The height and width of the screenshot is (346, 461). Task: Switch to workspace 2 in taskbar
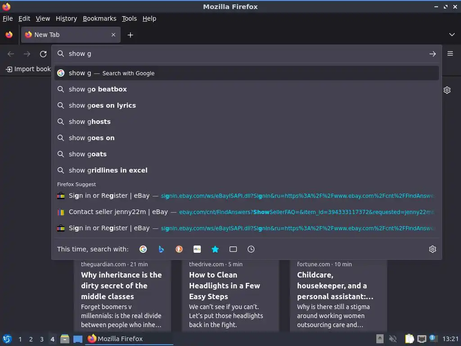click(x=31, y=339)
